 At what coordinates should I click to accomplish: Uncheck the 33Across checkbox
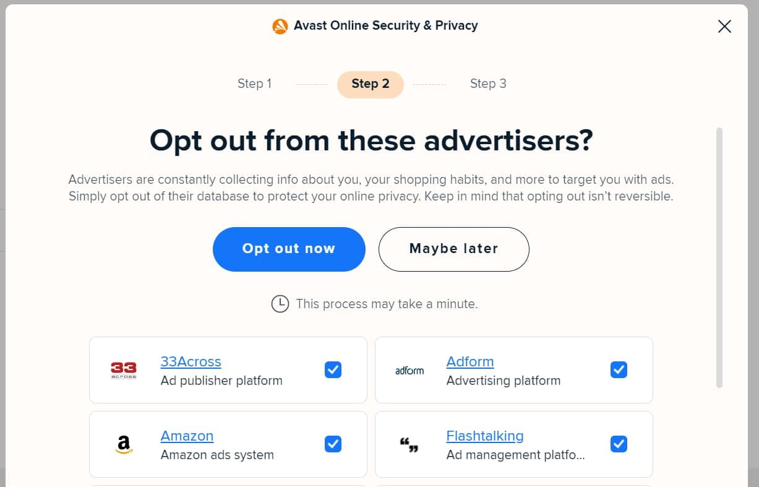click(x=333, y=370)
